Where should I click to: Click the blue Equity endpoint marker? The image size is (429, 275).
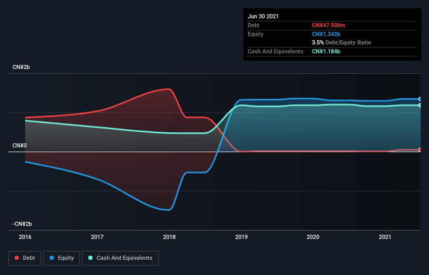(420, 99)
